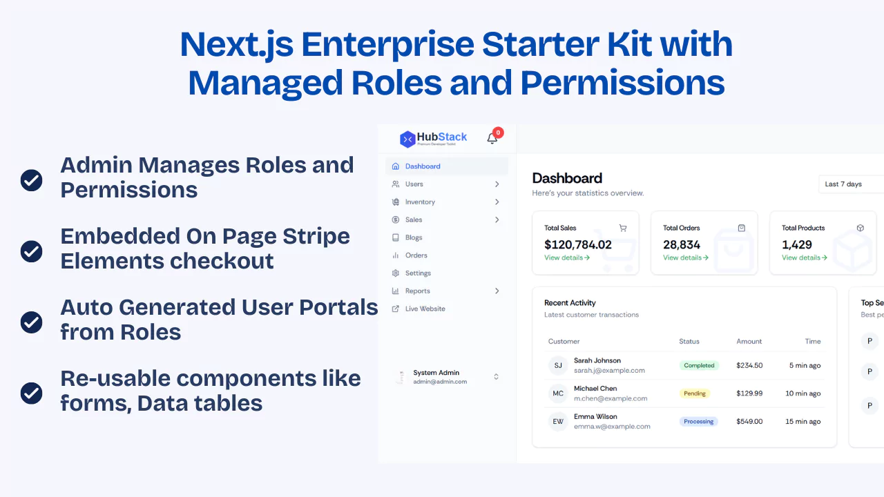Select the Reports icon in sidebar

pyautogui.click(x=396, y=291)
